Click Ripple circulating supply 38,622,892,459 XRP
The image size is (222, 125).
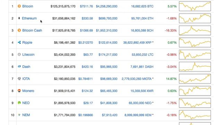pyautogui.click(x=137, y=42)
